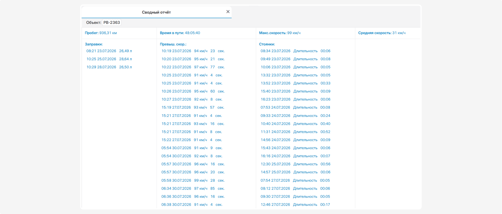The width and height of the screenshot is (502, 214).
Task: Select speeding event 05:54 30.07.2026 92 км/ч
Action: [192, 156]
